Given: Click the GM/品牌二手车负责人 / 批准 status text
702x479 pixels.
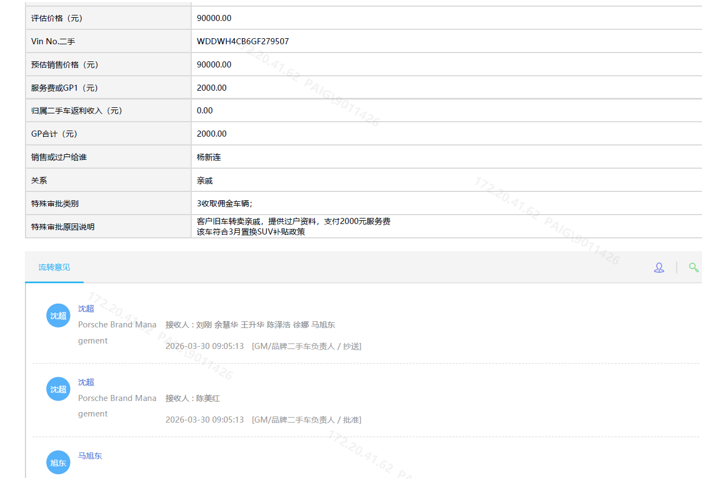Looking at the screenshot, I should point(306,420).
